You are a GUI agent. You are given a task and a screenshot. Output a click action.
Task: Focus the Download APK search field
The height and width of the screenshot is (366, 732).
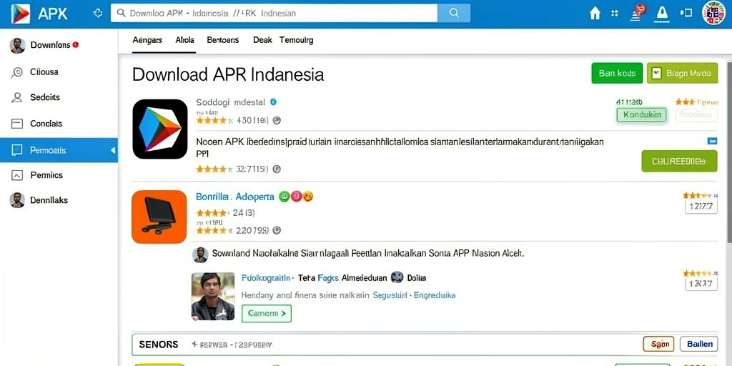point(274,13)
